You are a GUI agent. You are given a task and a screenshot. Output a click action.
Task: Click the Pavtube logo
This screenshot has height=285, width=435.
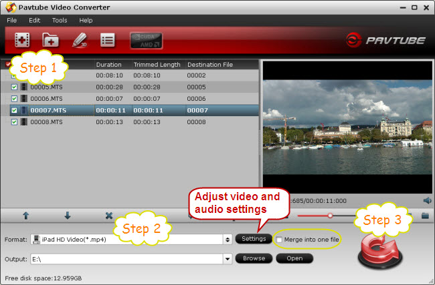coord(385,41)
